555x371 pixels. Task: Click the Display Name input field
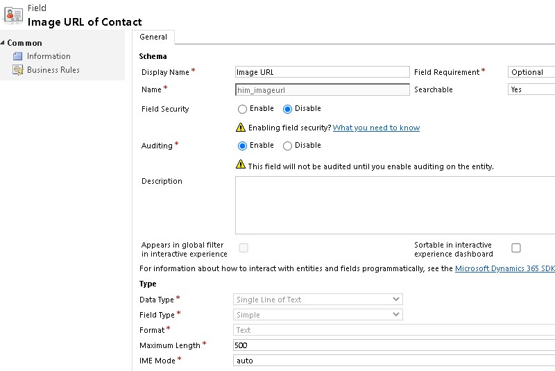323,72
